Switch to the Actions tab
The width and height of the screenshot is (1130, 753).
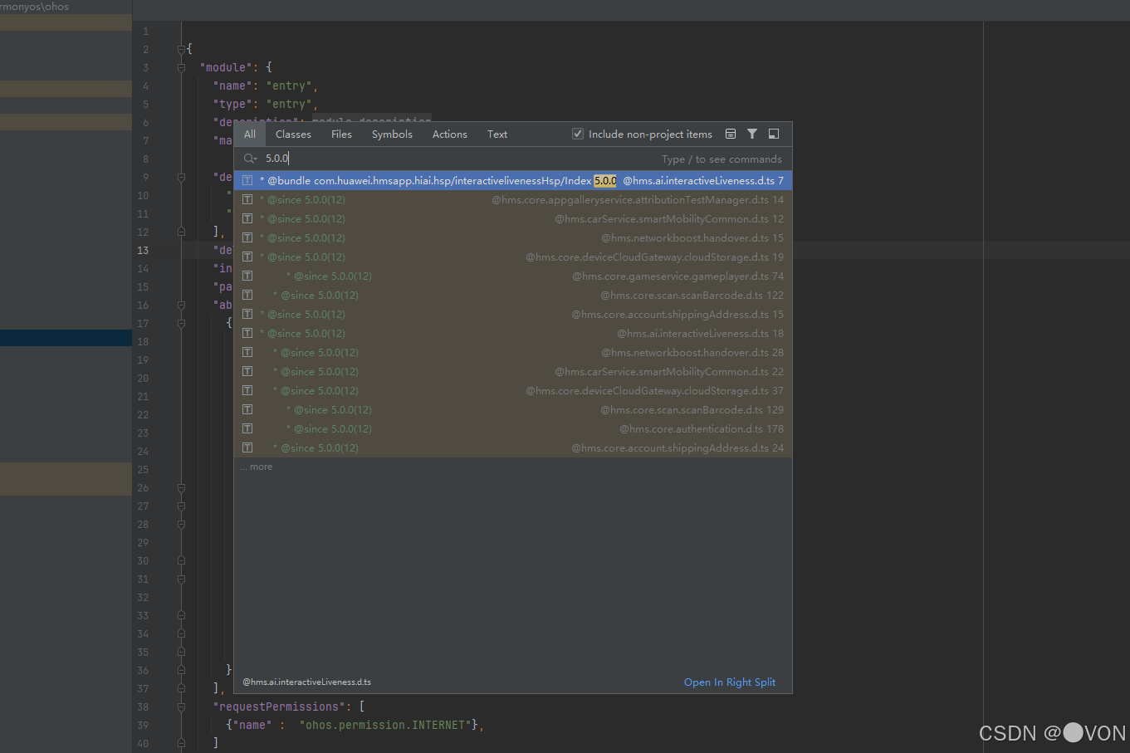[x=450, y=134]
